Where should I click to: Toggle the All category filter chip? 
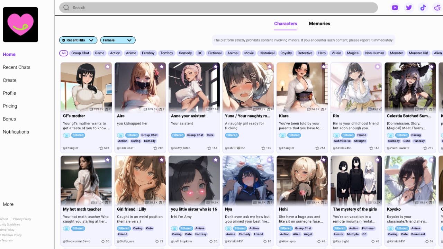(63, 53)
